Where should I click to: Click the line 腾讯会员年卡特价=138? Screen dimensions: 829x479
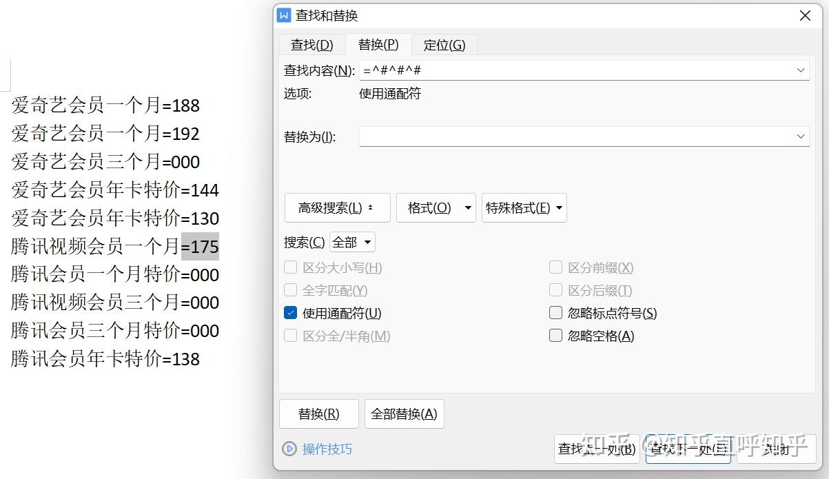click(x=105, y=359)
